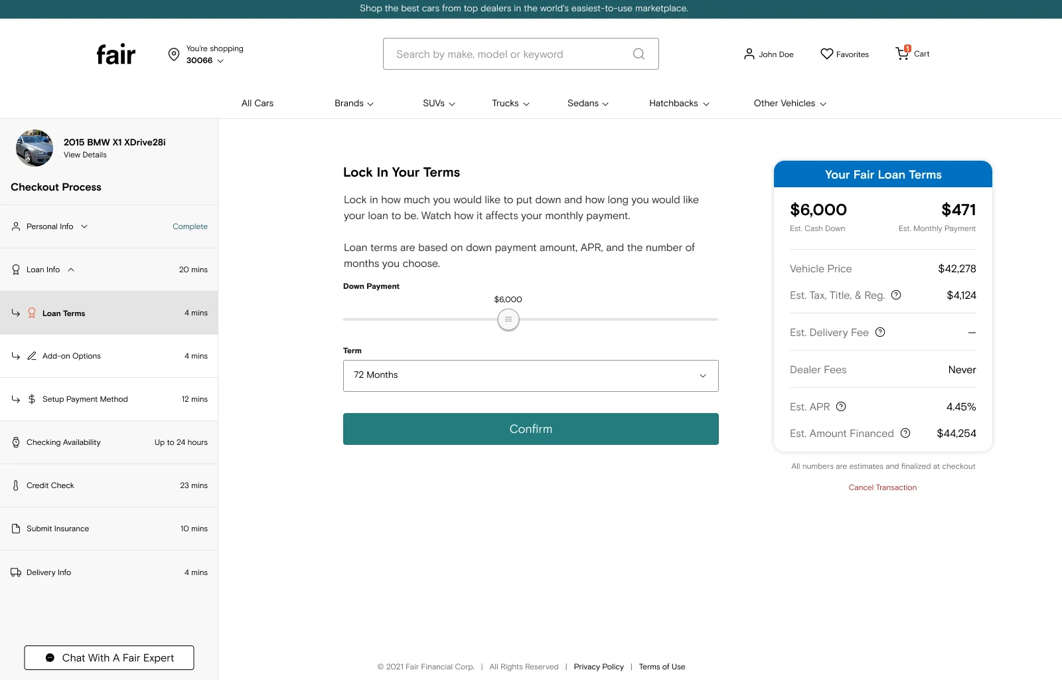Image resolution: width=1062 pixels, height=680 pixels.
Task: Expand the Personal Info section
Action: [109, 226]
